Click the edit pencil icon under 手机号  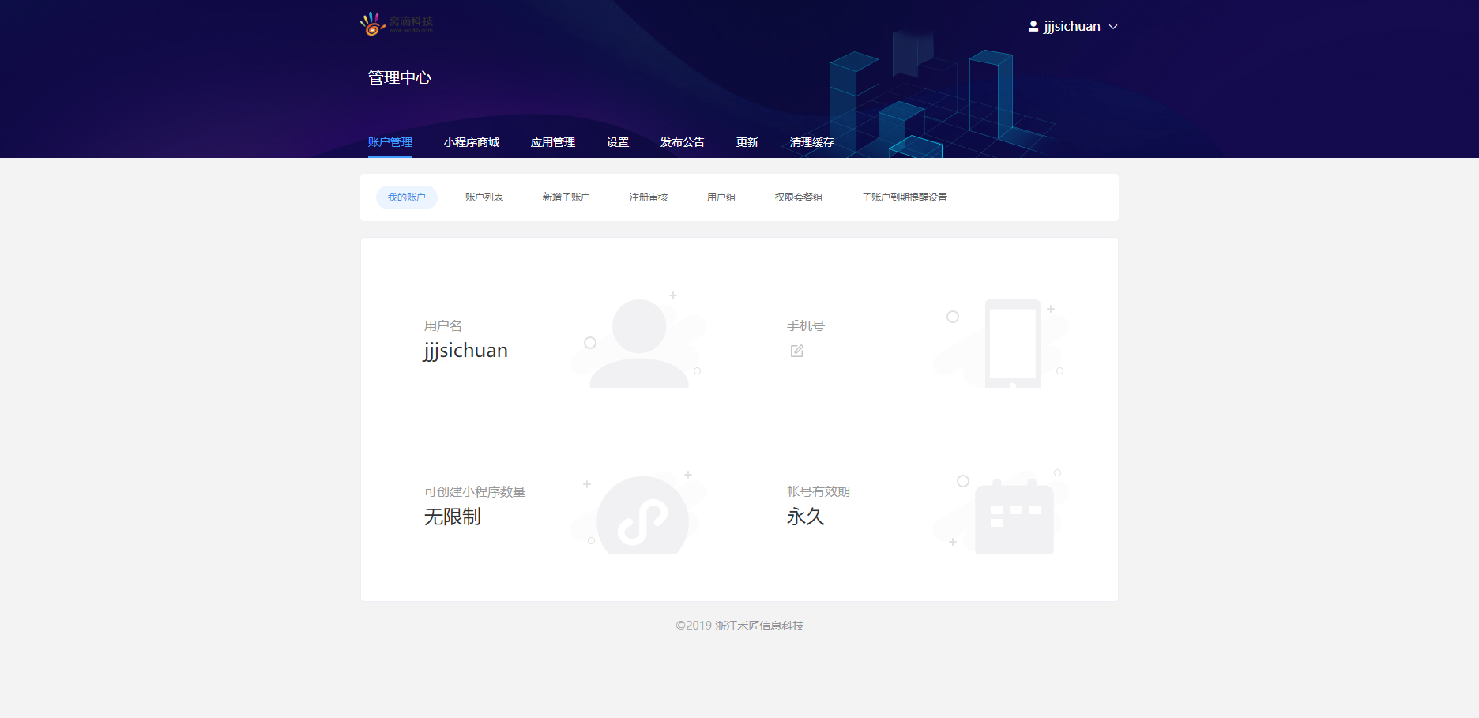pyautogui.click(x=796, y=351)
